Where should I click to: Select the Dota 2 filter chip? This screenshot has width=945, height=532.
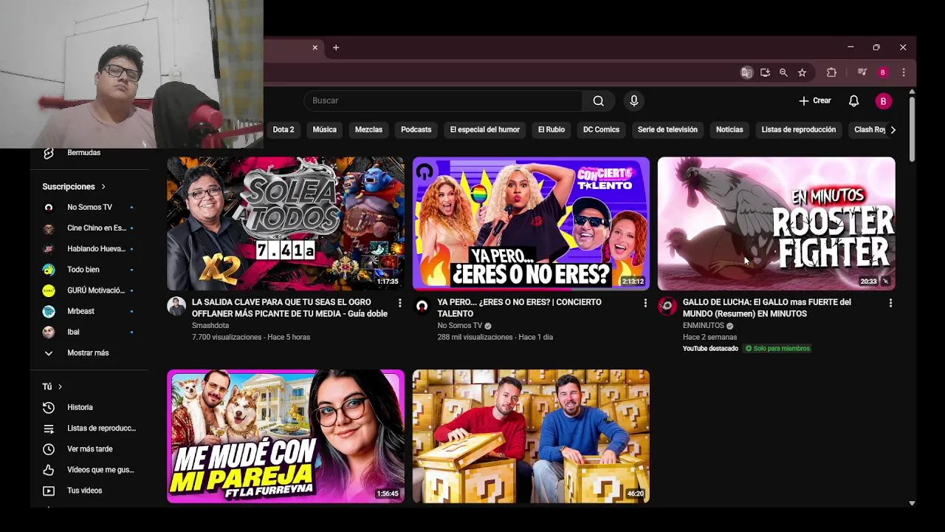(x=283, y=129)
